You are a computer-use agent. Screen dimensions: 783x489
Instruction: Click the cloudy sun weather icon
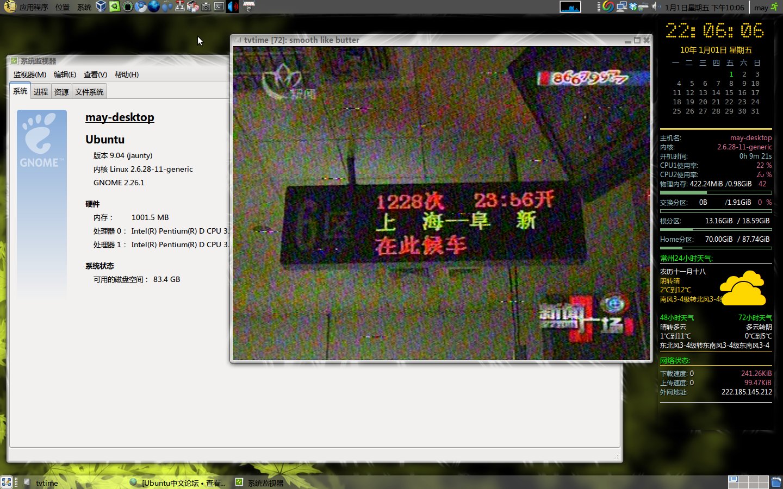coord(743,288)
